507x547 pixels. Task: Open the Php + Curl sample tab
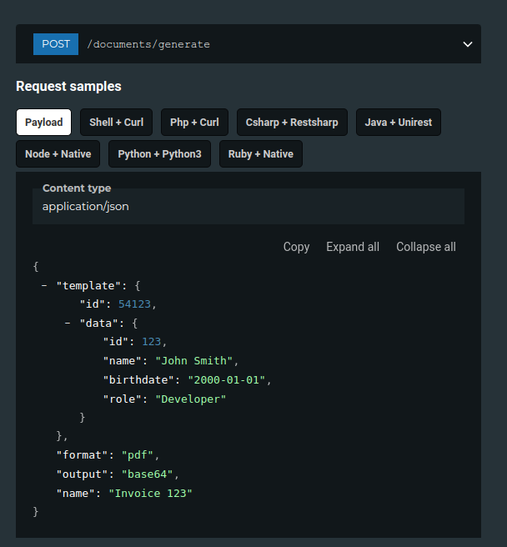[194, 123]
